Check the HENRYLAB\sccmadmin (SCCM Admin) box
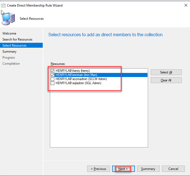The image size is (190, 176). (53, 79)
